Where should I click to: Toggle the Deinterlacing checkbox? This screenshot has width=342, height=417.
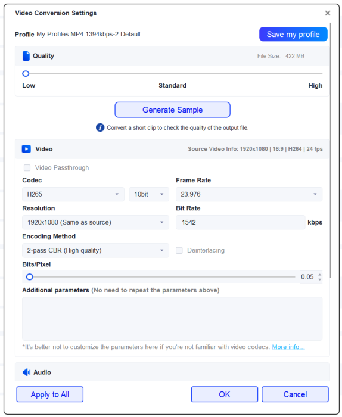pyautogui.click(x=179, y=250)
